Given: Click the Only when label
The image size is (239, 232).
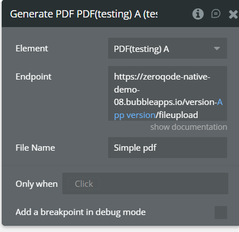Looking at the screenshot, I should coord(37,184).
